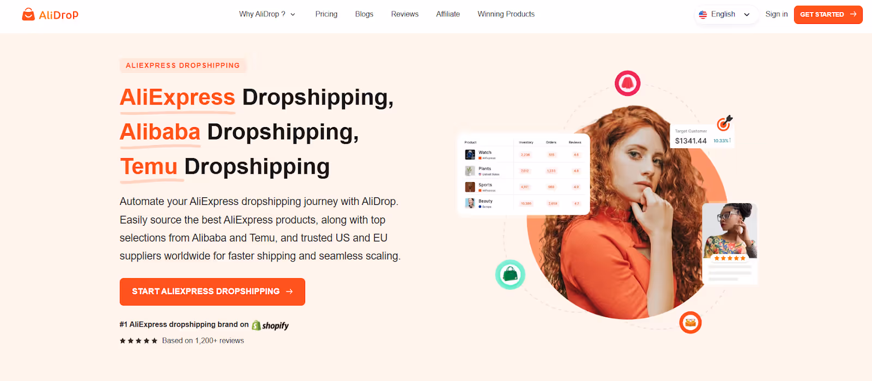Open the Reviews menu item
The image size is (872, 381).
click(x=405, y=14)
